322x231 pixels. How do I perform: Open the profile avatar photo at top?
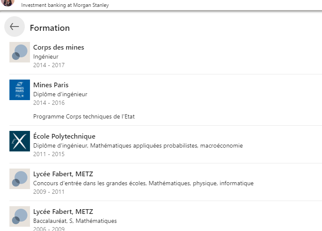click(8, 3)
